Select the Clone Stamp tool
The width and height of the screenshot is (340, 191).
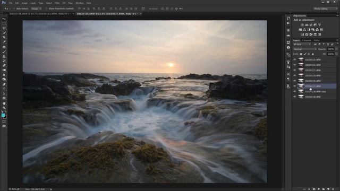[x=4, y=56]
